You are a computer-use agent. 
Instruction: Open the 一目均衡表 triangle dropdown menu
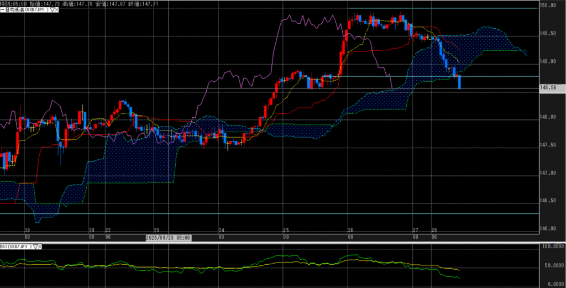[x=51, y=10]
